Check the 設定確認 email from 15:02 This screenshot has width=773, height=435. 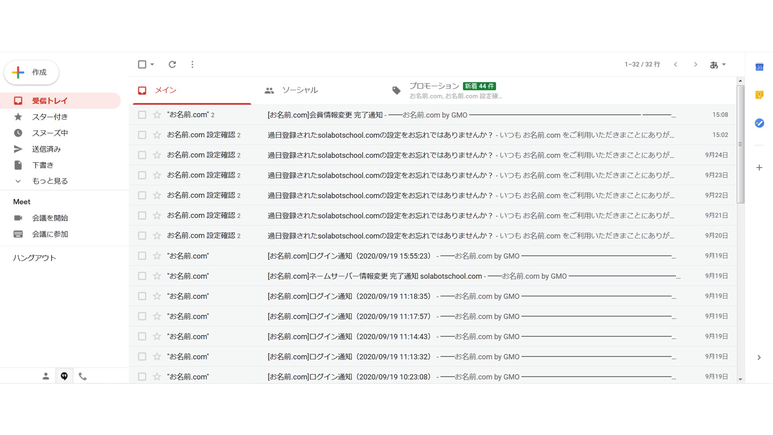[x=142, y=135]
